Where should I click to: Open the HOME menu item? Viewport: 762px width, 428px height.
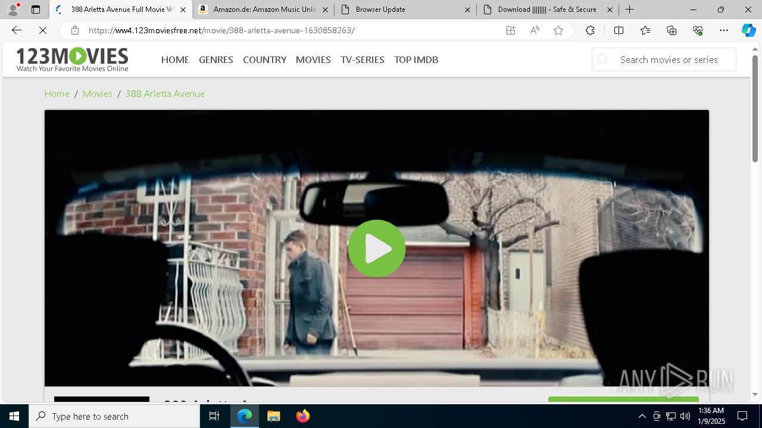pyautogui.click(x=175, y=59)
